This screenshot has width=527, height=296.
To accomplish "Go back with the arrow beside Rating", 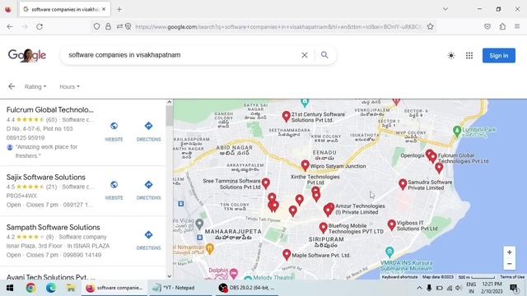I will pyautogui.click(x=12, y=86).
